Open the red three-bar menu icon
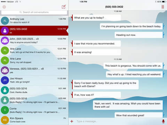 click(x=163, y=7)
